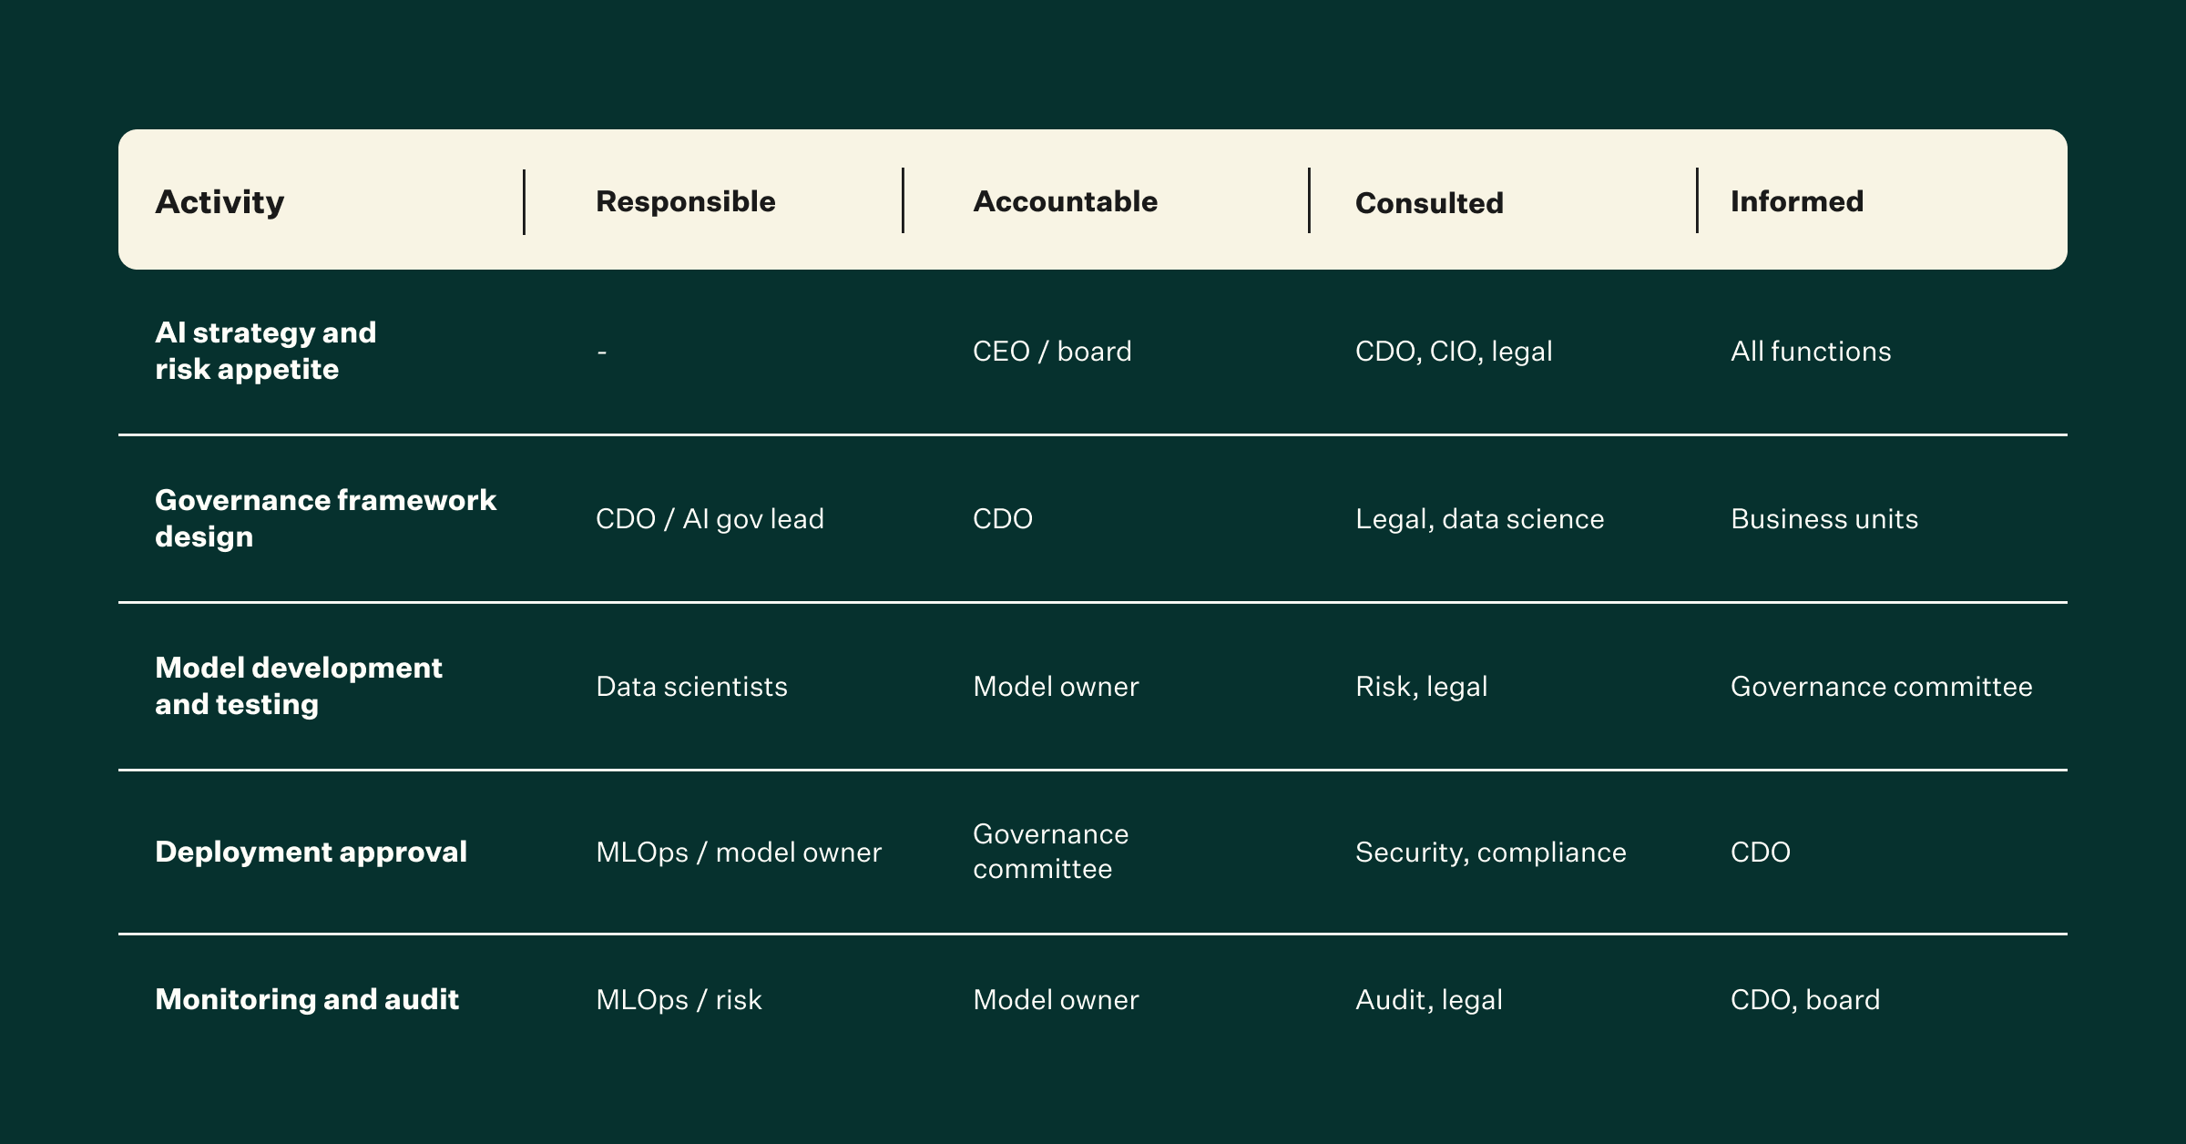Viewport: 2186px width, 1144px height.
Task: Click the Informed column header
Action: click(1797, 201)
